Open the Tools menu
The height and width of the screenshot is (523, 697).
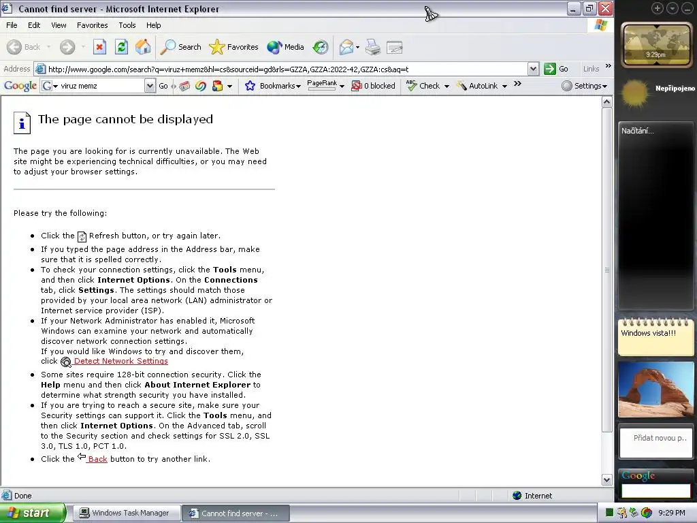127,25
